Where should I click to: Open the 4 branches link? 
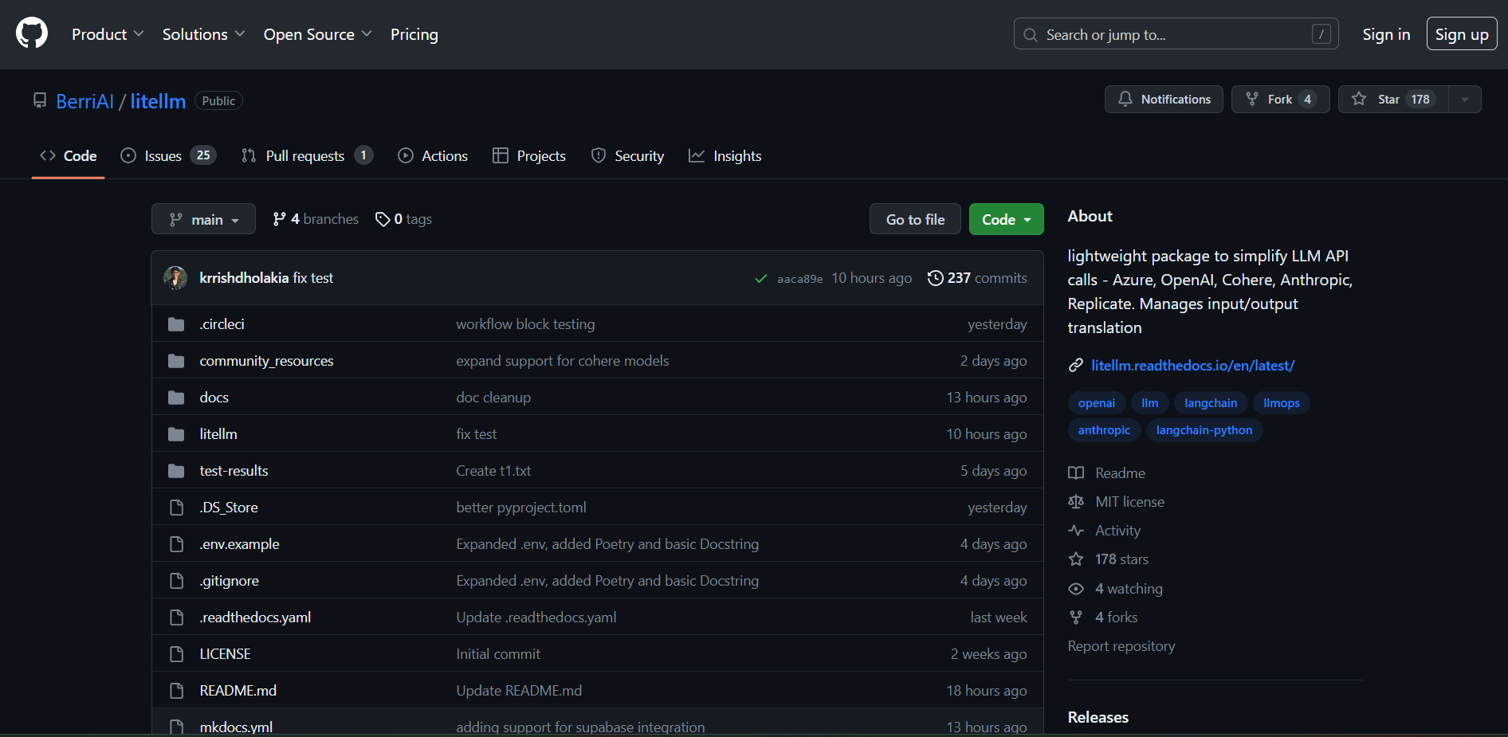point(316,219)
